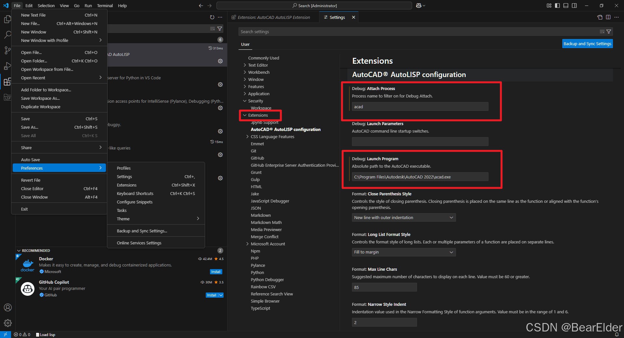Open the Search view in activity bar

pyautogui.click(x=7, y=35)
